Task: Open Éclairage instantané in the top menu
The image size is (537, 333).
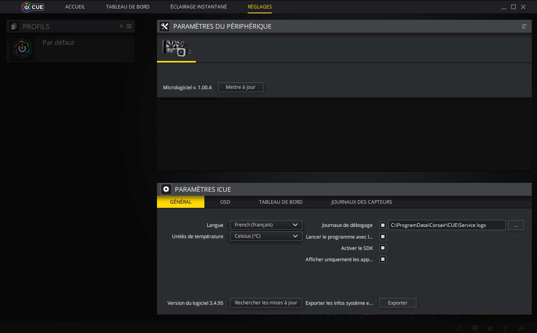Action: pyautogui.click(x=199, y=7)
